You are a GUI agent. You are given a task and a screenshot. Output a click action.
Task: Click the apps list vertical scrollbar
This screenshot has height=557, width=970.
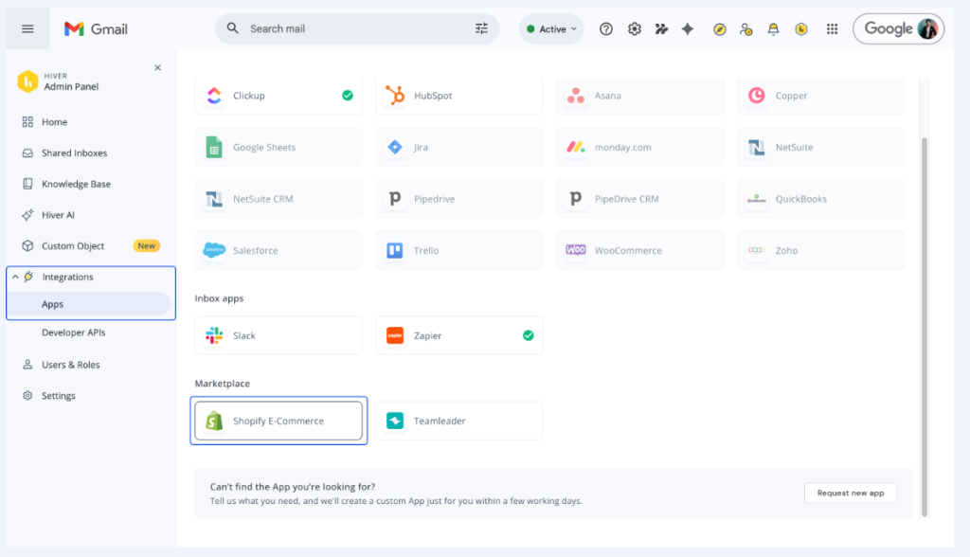[925, 327]
